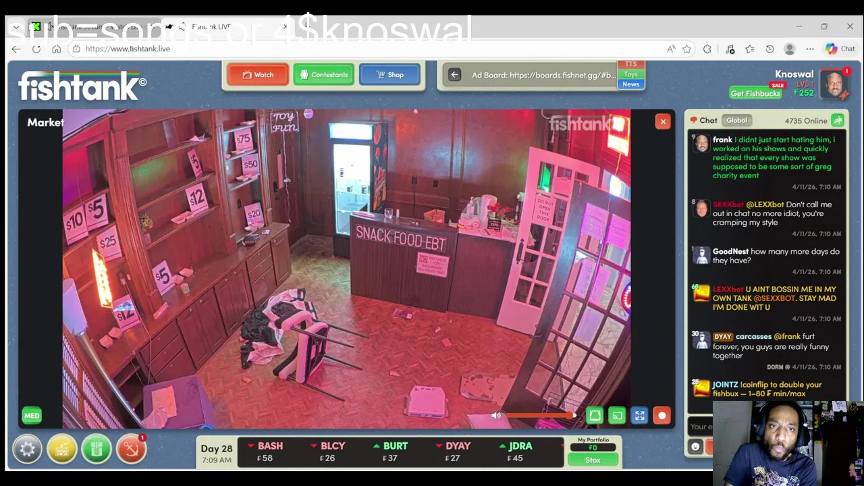Click the JOINTZ username in chat
864x486 pixels.
(725, 384)
